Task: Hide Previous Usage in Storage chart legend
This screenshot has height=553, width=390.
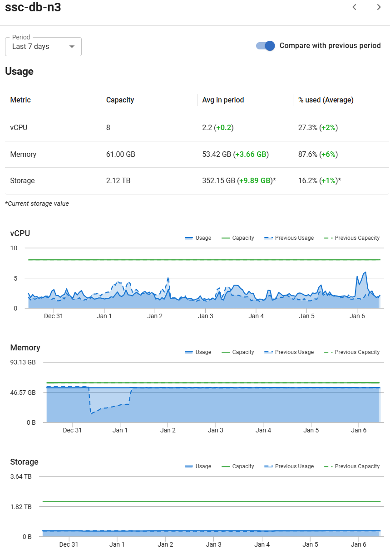Action: point(289,466)
